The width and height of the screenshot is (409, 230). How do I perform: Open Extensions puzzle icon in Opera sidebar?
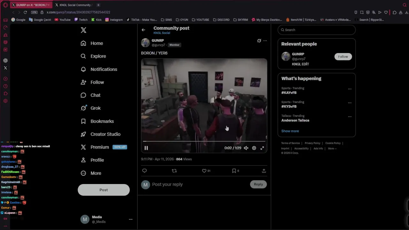(5, 94)
